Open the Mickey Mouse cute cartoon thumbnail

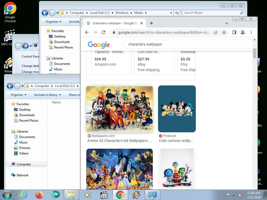click(x=177, y=109)
